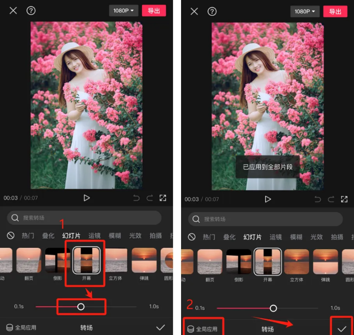Tap 全局应用 on right screen
354x335 pixels.
[x=203, y=329]
